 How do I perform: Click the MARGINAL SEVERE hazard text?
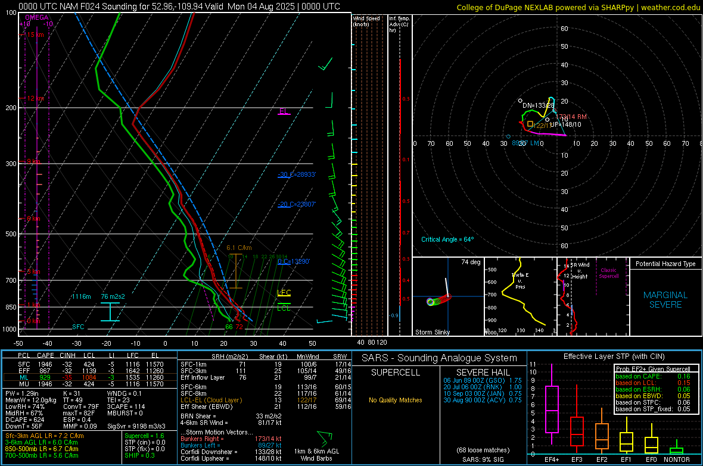click(x=665, y=300)
